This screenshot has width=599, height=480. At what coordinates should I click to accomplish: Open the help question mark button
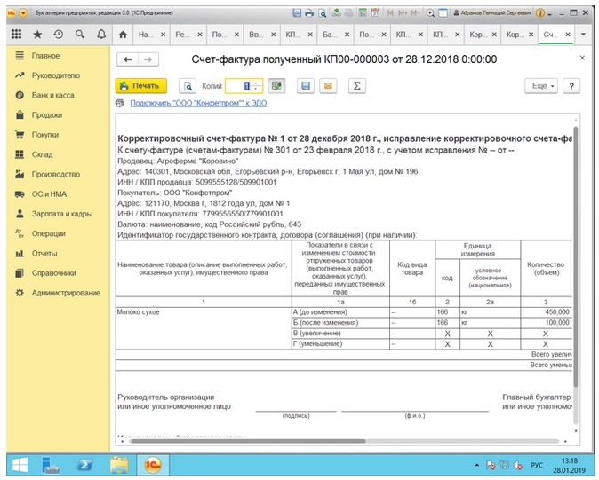pyautogui.click(x=571, y=86)
